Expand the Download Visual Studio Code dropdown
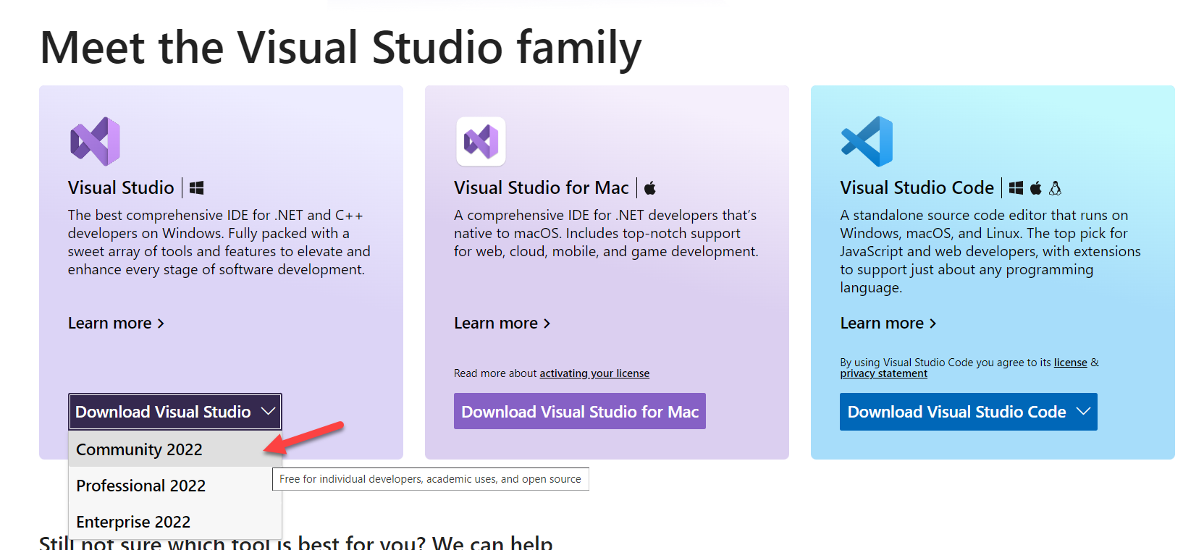 [x=968, y=412]
